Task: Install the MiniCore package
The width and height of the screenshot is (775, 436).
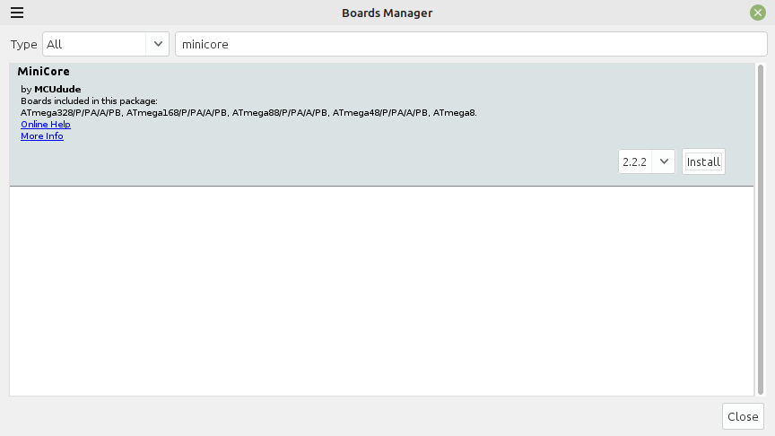Action: coord(703,161)
